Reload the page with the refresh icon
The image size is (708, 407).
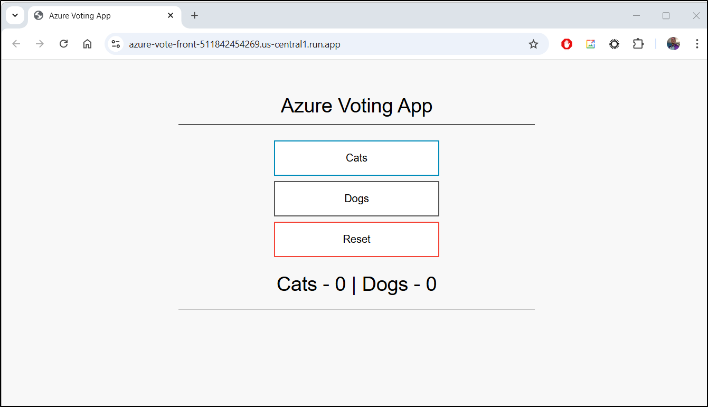[x=64, y=44]
